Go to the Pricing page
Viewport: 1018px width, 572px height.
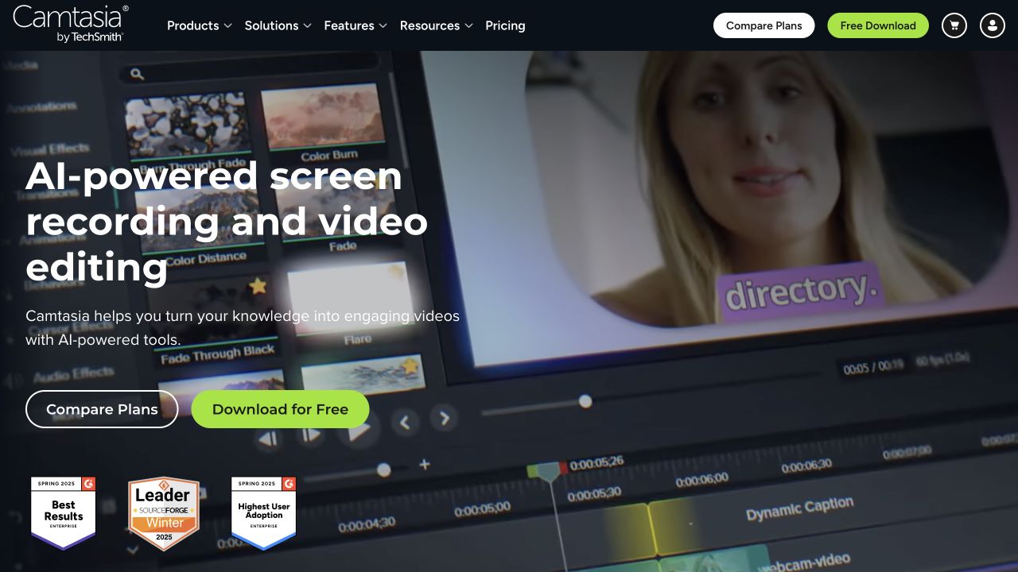click(x=505, y=25)
